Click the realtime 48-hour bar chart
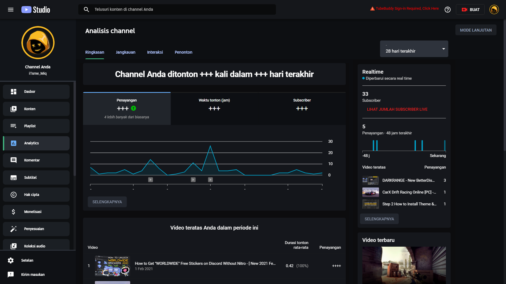 point(404,145)
